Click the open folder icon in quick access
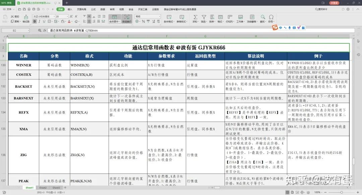Viewport: 362px width, 195px height. 20,9
